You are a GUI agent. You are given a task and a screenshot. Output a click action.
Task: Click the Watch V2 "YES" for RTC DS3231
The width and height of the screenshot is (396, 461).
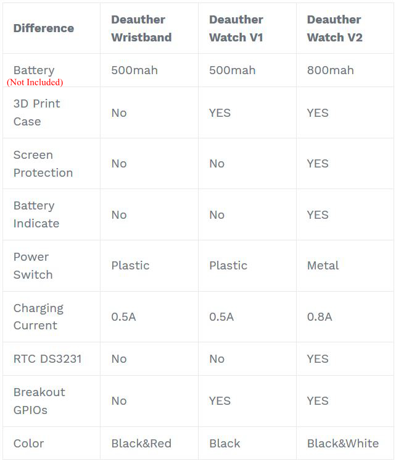click(x=318, y=359)
